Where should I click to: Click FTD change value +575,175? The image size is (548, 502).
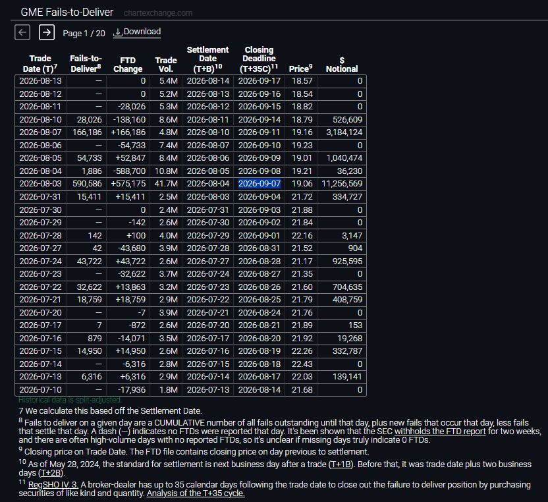(x=128, y=184)
